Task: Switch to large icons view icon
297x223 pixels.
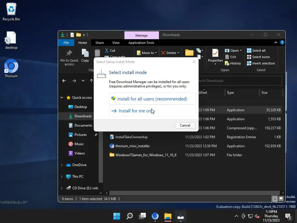Action: [x=281, y=199]
